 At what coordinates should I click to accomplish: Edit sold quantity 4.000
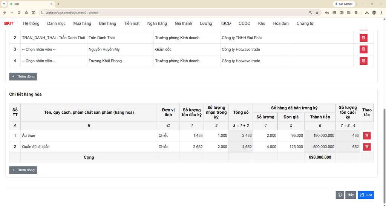(x=265, y=147)
